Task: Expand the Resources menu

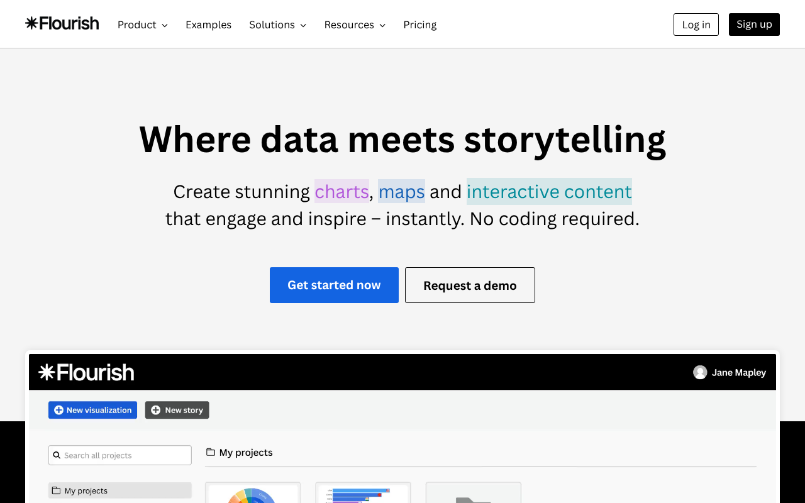Action: point(355,25)
